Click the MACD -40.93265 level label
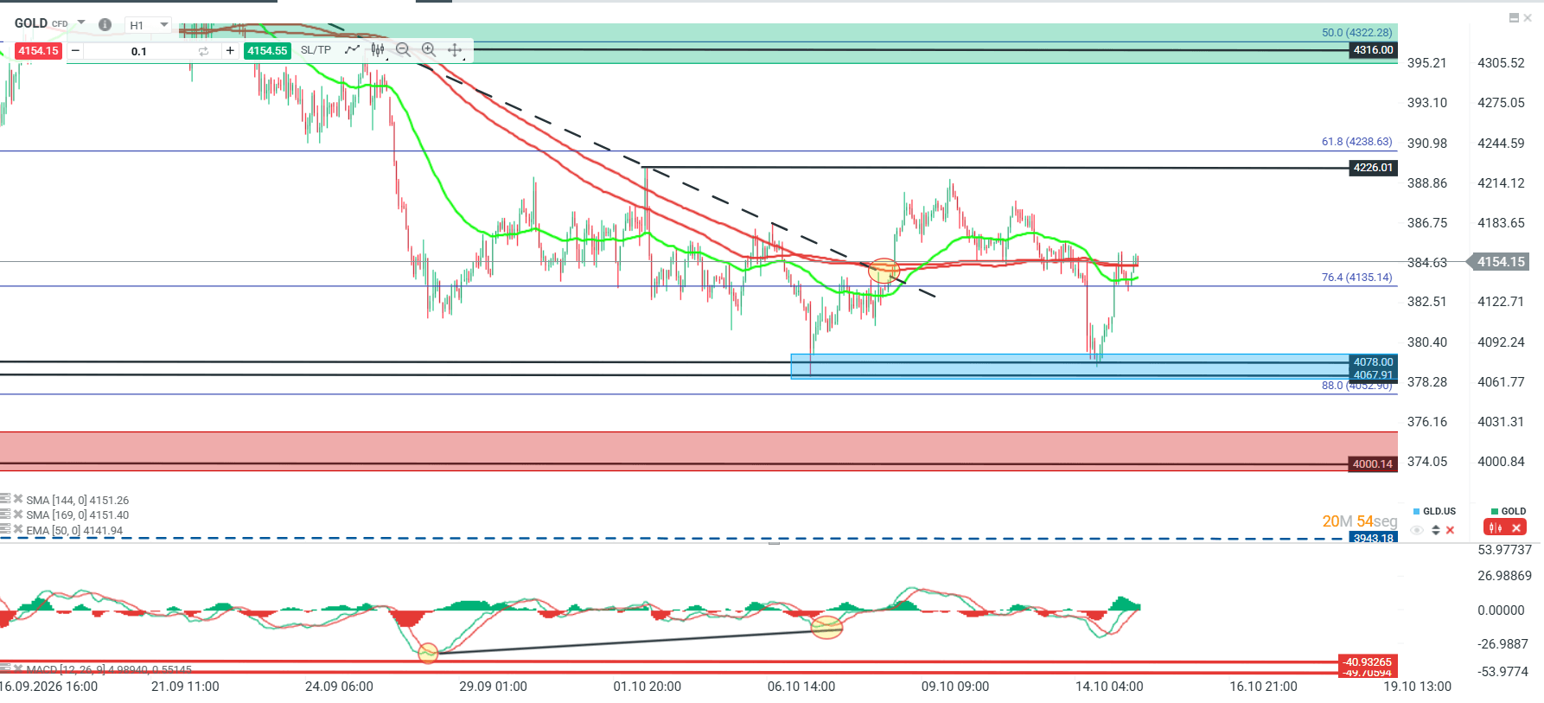 (x=1368, y=662)
